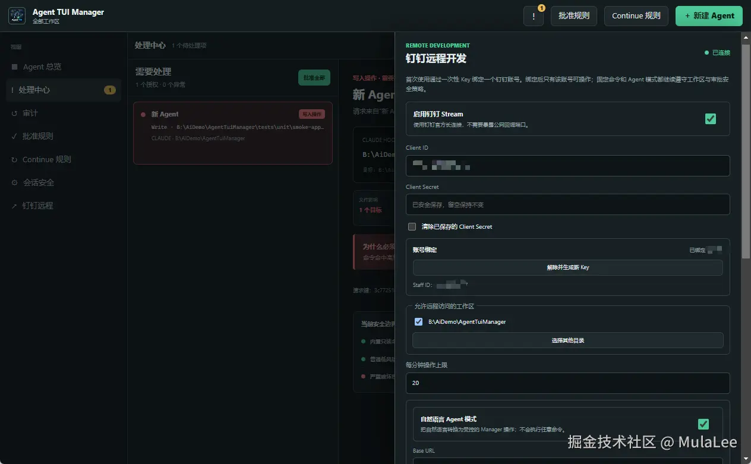Click the Staff ID text in 账号绑定
The image size is (751, 464).
439,285
